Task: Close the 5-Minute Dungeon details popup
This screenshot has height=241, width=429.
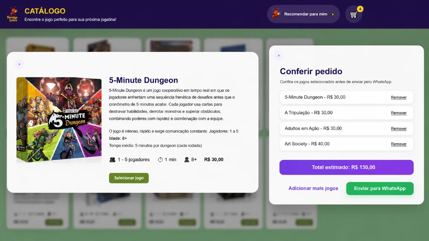Action: click(19, 65)
